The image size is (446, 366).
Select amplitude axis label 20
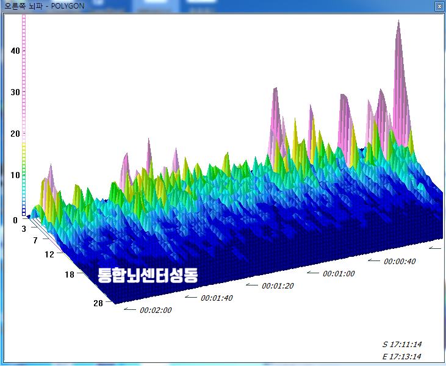[15, 134]
